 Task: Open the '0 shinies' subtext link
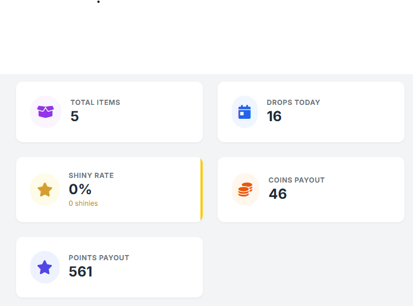[x=83, y=203]
